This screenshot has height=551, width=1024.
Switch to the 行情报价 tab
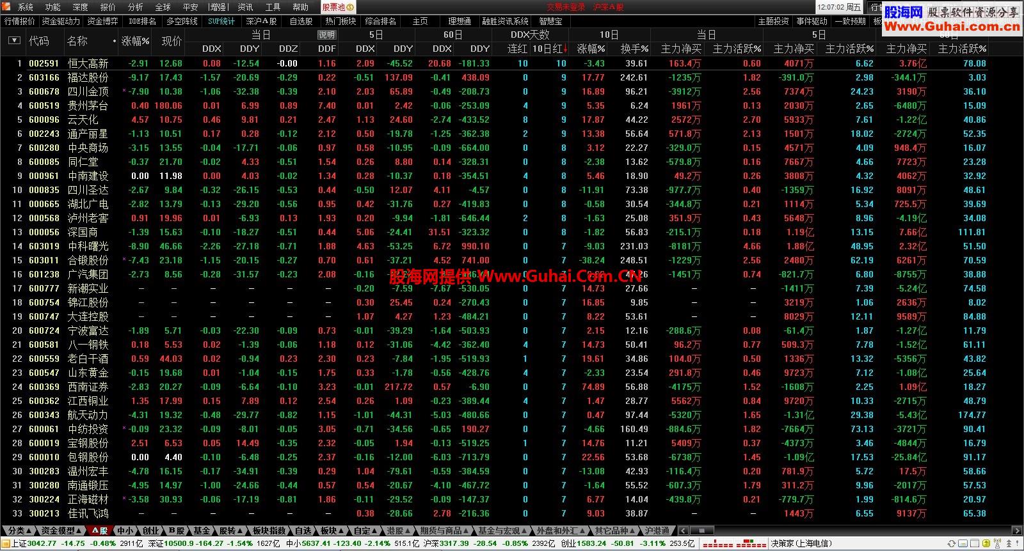click(x=20, y=21)
